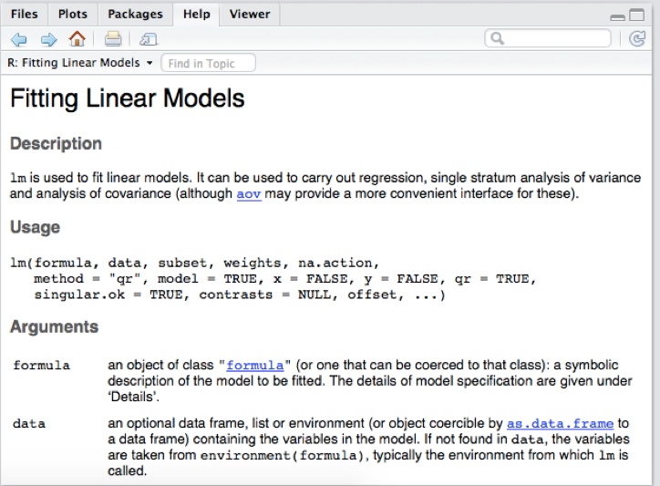This screenshot has height=486, width=660.
Task: Open the formula class link
Action: tap(255, 365)
